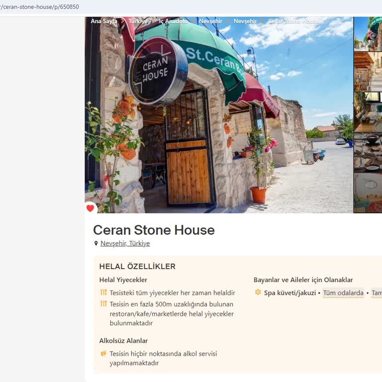
Task: Click the Tüm odalarda tag
Action: (x=343, y=293)
